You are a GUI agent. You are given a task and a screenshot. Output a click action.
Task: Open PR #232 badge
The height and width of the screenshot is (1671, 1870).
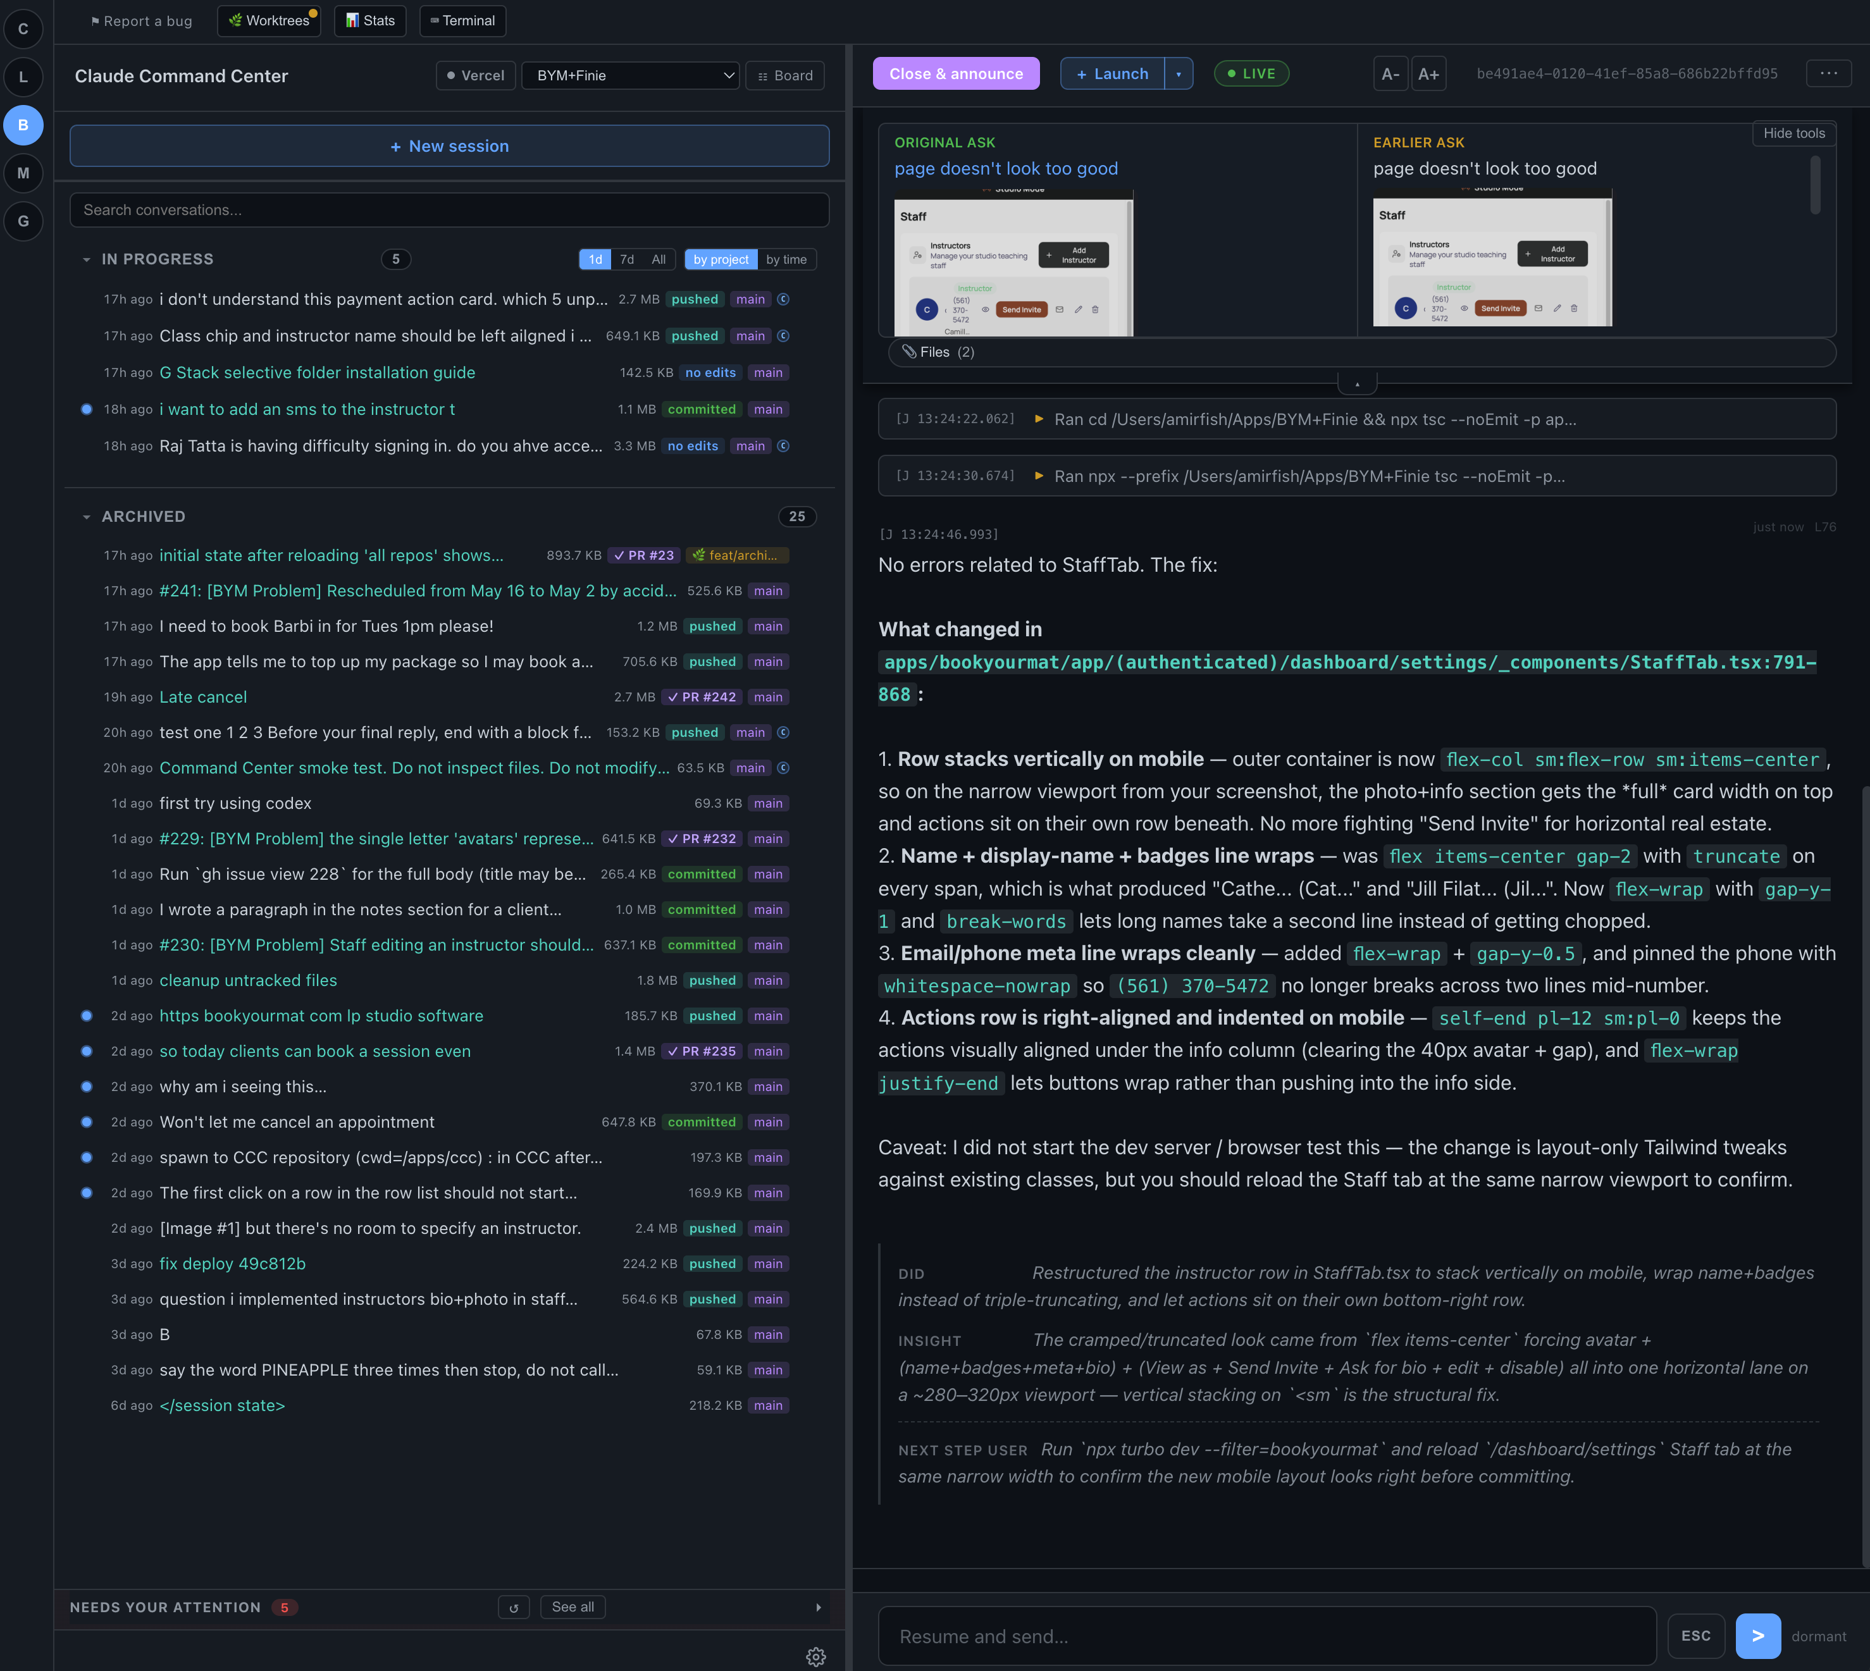(x=702, y=838)
